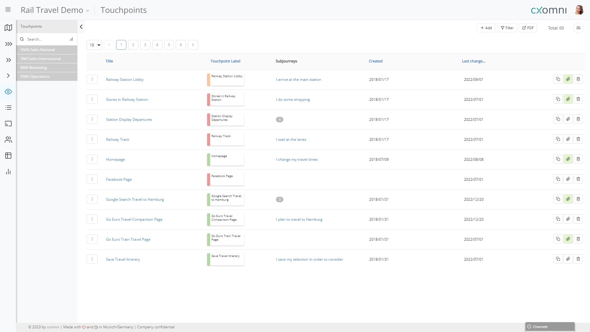
Task: Open the apps grid icon
Action: coord(8,10)
